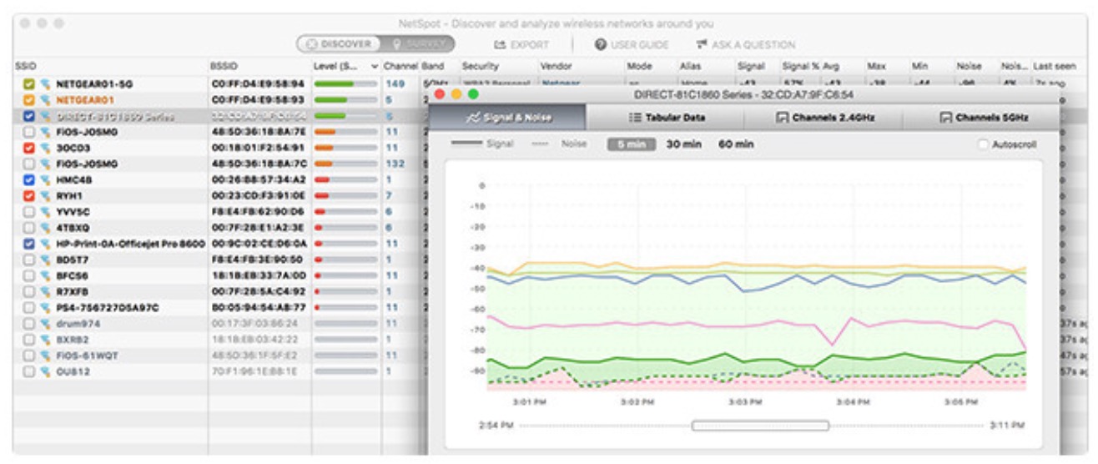The image size is (1098, 464).
Task: Click the network icon next to HMC4B
Action: point(44,179)
